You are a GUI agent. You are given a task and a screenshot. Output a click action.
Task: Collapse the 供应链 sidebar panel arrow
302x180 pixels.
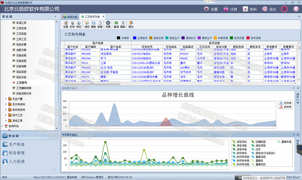pyautogui.click(x=55, y=16)
